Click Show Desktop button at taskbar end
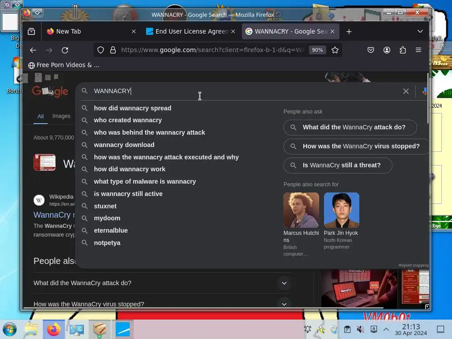 coord(441,329)
